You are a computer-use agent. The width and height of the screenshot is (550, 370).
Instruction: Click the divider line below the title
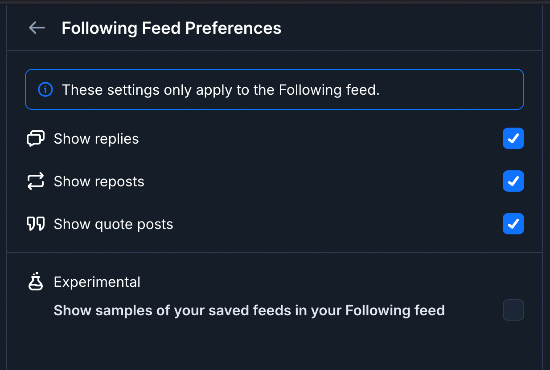coord(275,51)
